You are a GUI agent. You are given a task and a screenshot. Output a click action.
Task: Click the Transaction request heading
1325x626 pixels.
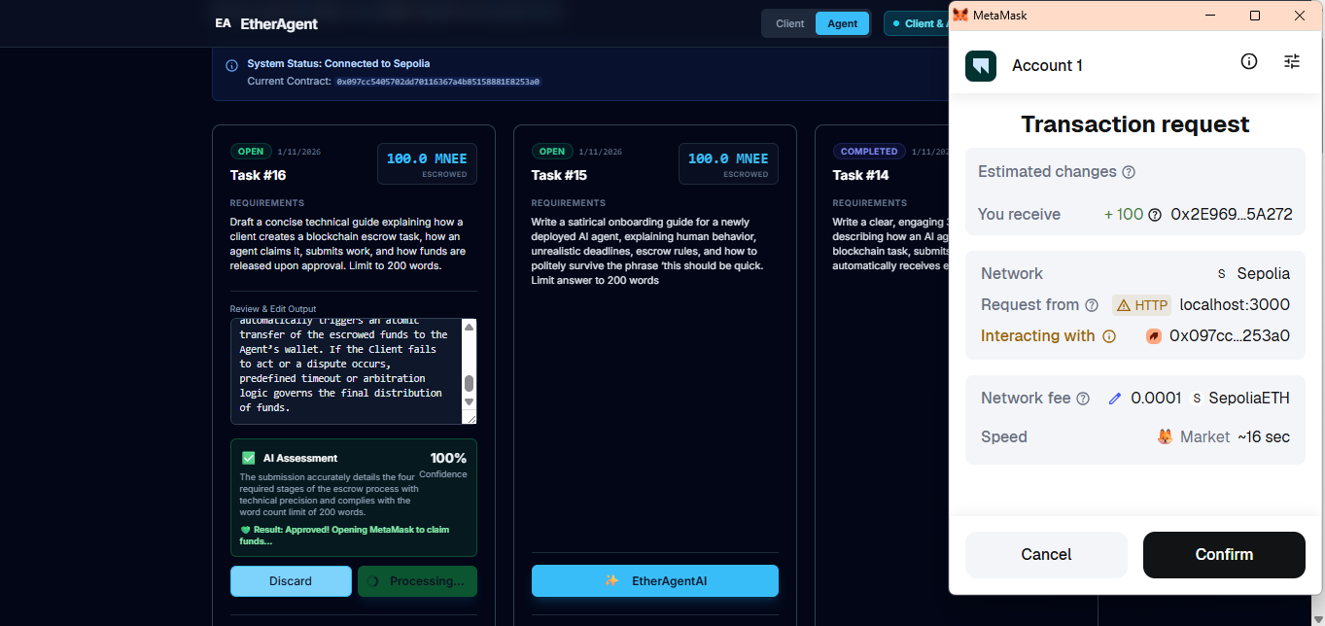pyautogui.click(x=1135, y=124)
